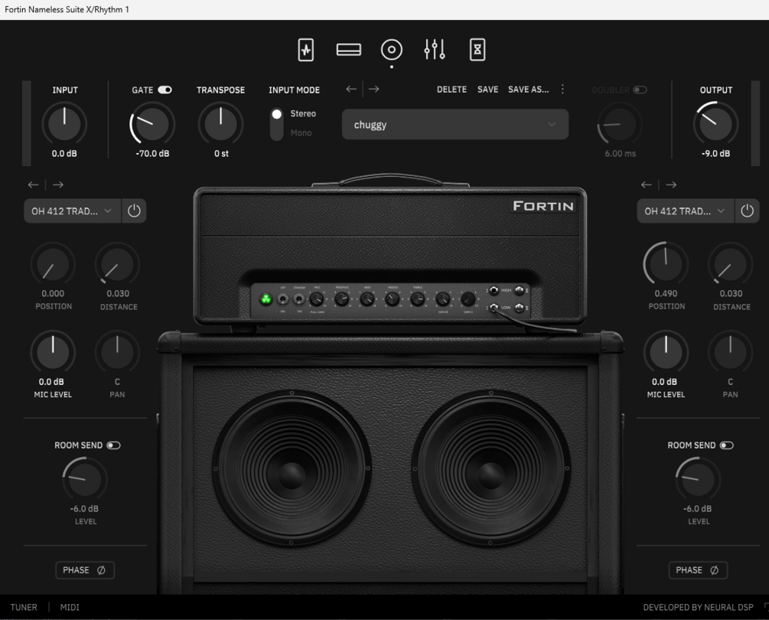Invert right mic with PHASE button
This screenshot has height=620, width=769.
tap(698, 570)
